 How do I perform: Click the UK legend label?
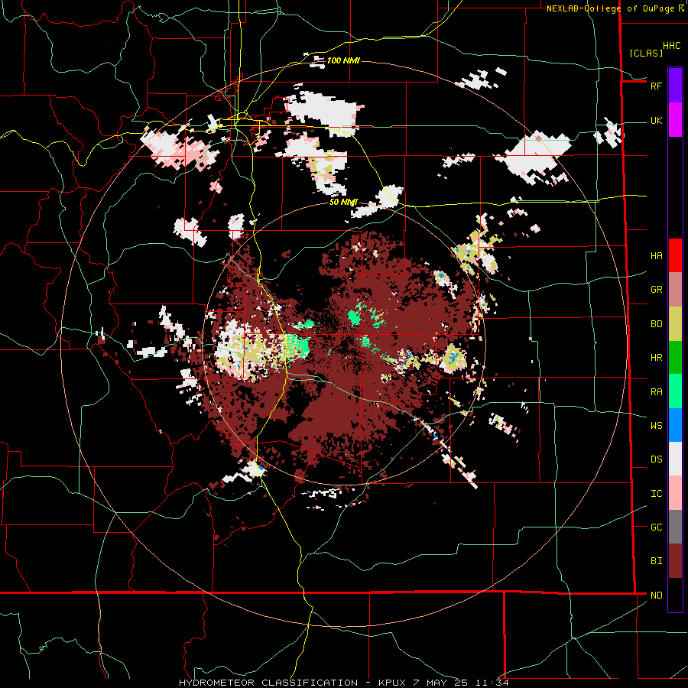point(656,121)
